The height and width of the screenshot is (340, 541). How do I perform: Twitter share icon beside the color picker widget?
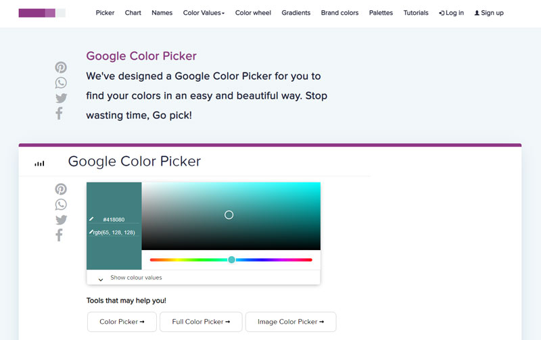tap(61, 220)
